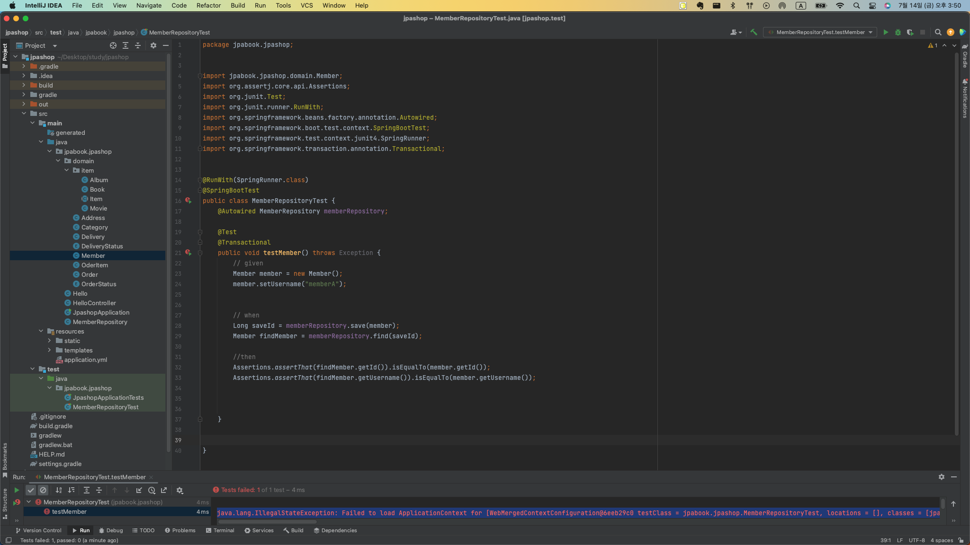
Task: Open test history clock icon
Action: (x=152, y=490)
